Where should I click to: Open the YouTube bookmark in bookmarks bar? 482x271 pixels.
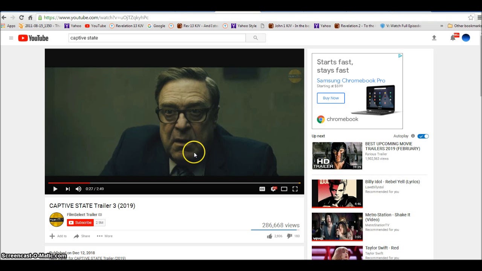pos(95,26)
